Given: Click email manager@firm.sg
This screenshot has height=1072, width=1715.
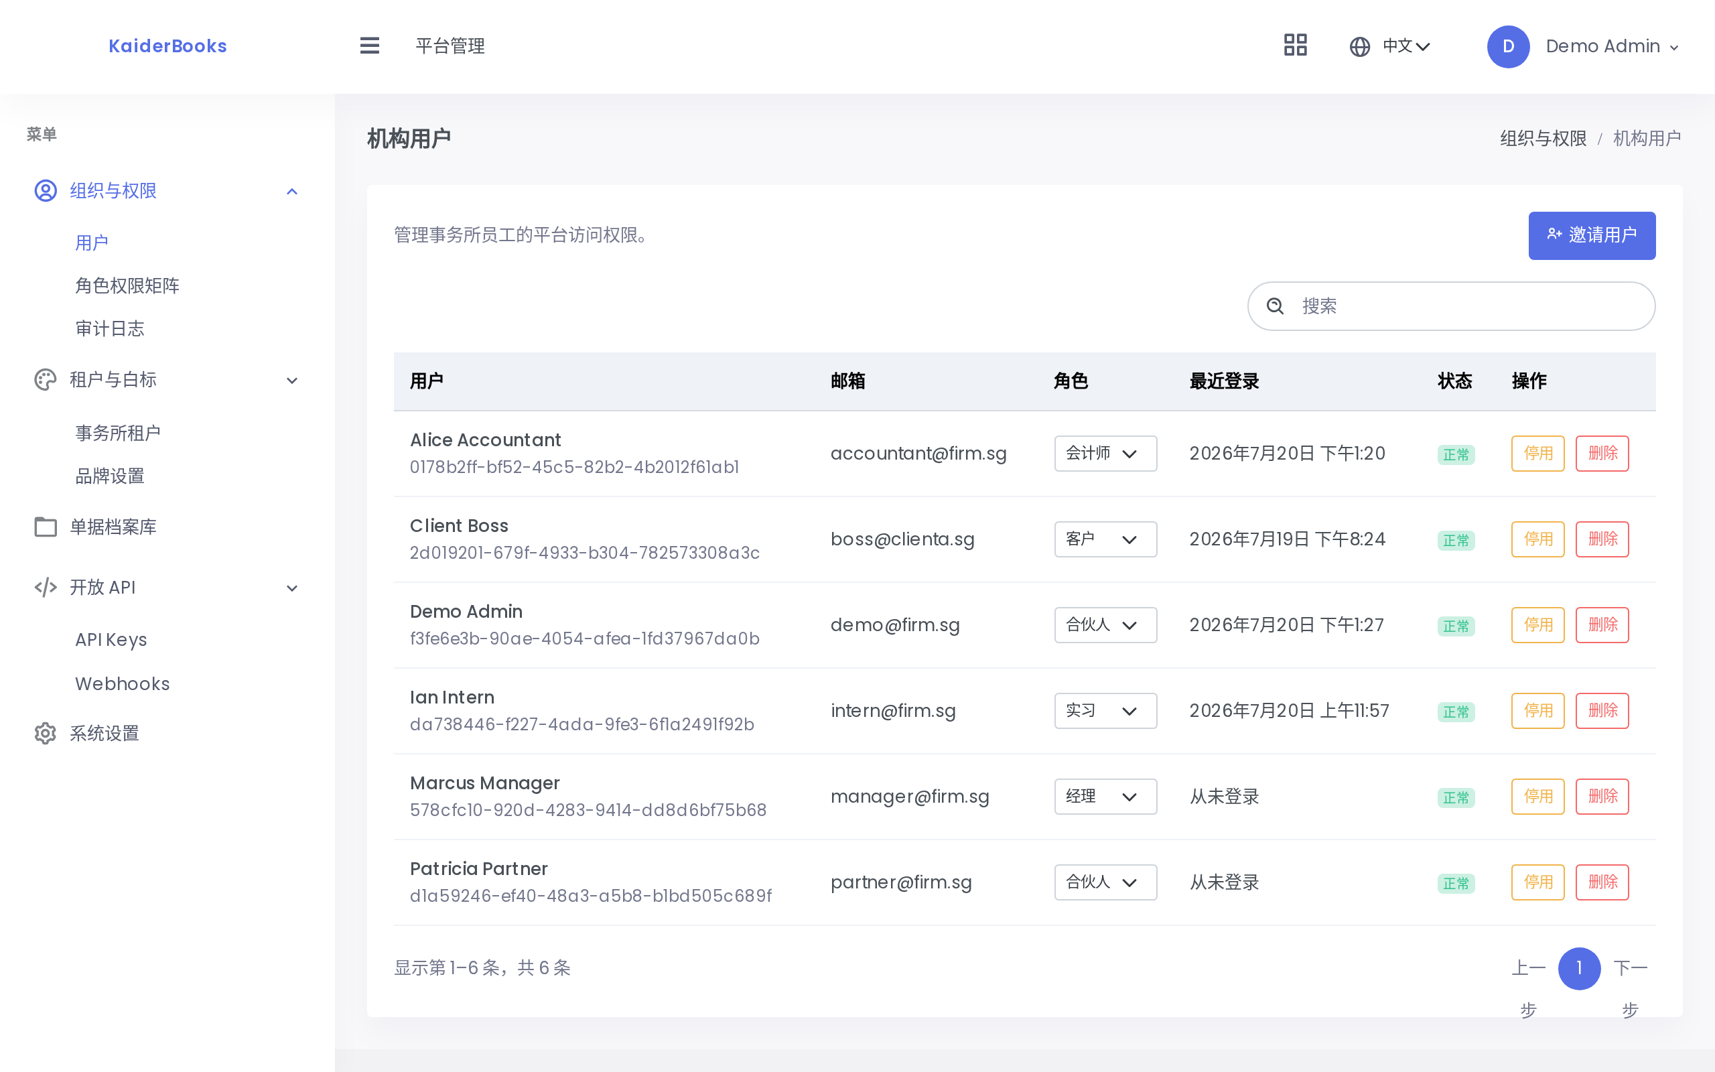Looking at the screenshot, I should point(909,797).
